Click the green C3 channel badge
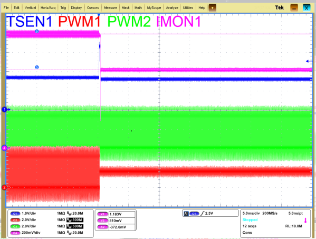The width and height of the screenshot is (316, 239). pyautogui.click(x=15, y=226)
